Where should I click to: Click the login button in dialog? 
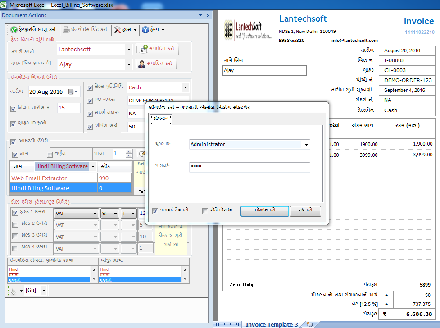pyautogui.click(x=265, y=211)
